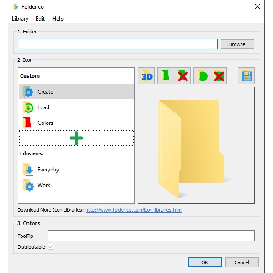The image size is (273, 273).
Task: Toggle the 3D folder style button
Action: [146, 76]
